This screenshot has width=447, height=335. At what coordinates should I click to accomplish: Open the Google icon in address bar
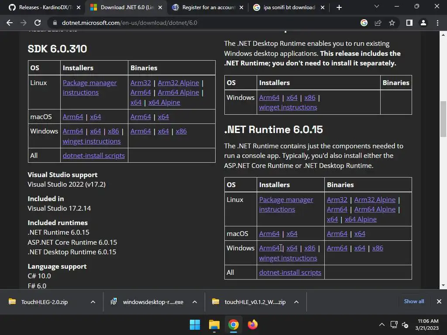(x=364, y=23)
